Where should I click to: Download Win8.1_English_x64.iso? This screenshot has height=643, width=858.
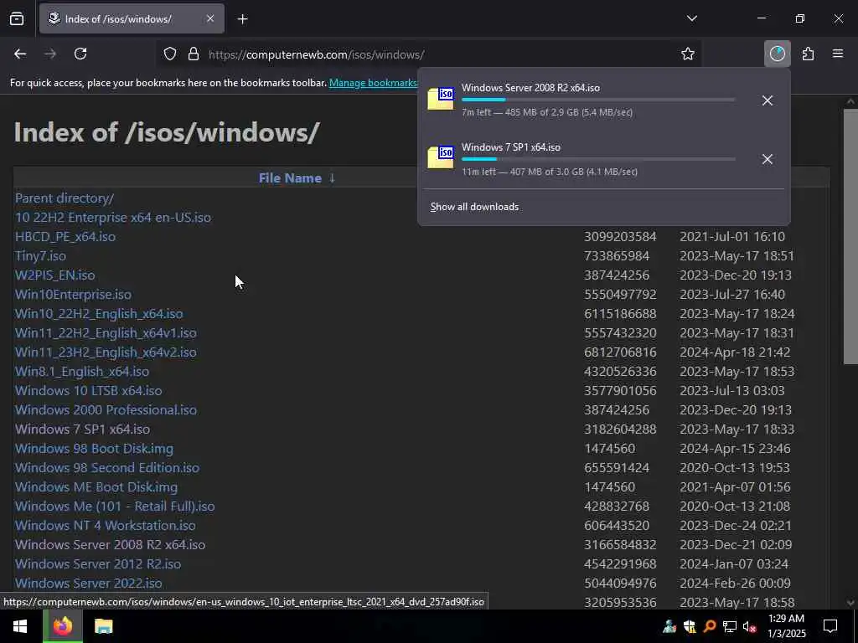(x=82, y=371)
